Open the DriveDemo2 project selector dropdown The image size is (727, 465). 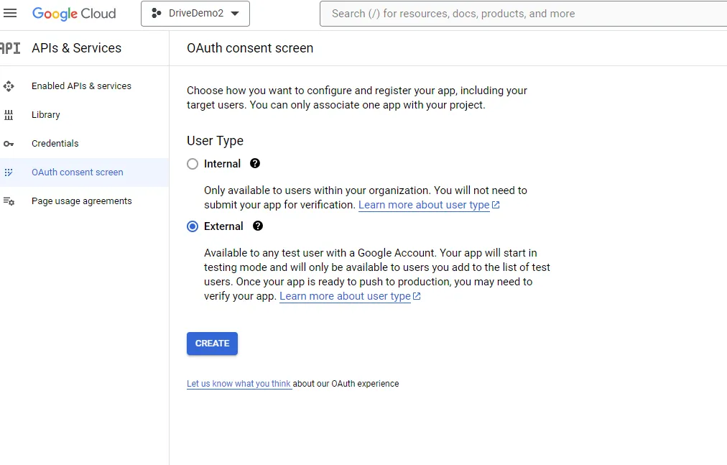click(195, 14)
